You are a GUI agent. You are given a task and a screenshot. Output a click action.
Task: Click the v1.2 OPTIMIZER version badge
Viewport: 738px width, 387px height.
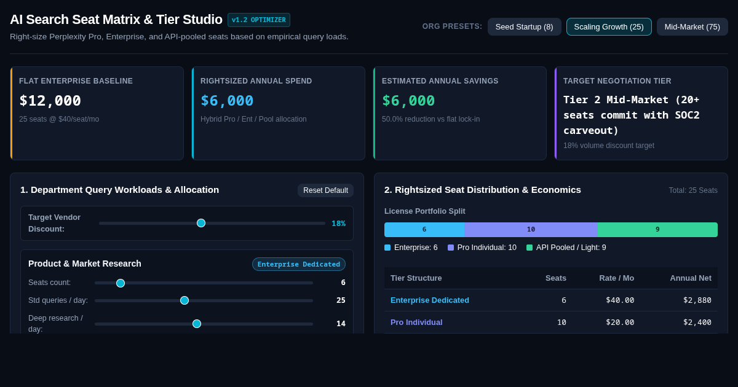coord(259,20)
